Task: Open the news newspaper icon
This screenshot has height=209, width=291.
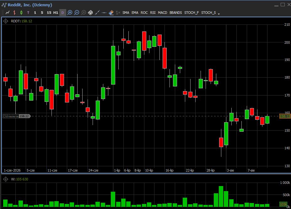Action: (90, 13)
